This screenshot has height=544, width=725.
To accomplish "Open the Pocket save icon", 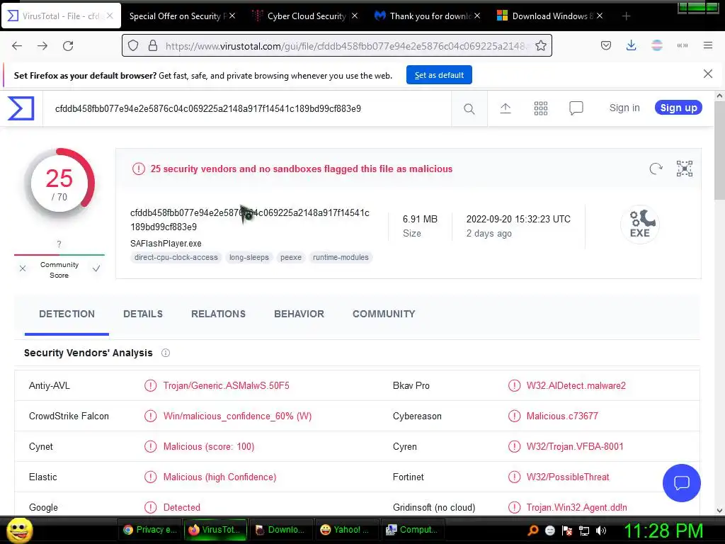I will pos(606,45).
